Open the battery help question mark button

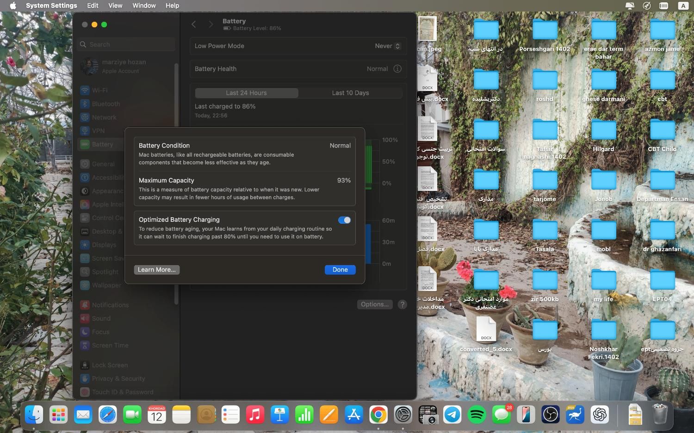pyautogui.click(x=403, y=305)
